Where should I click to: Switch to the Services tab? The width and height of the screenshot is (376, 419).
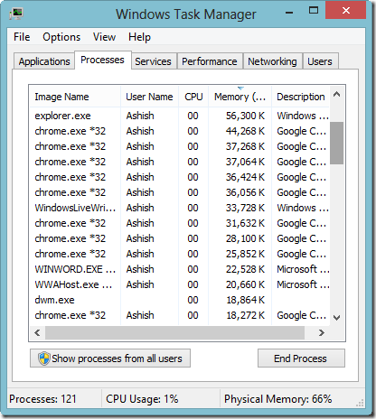coord(153,61)
